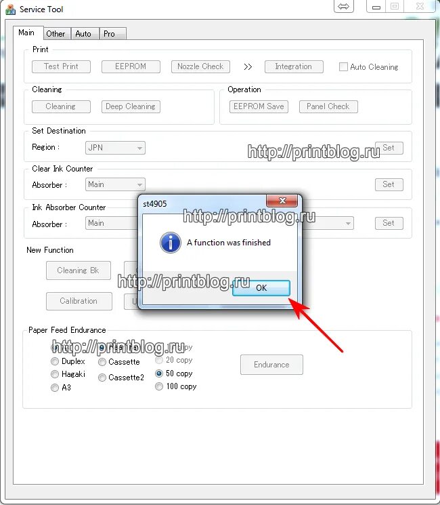This screenshot has height=505, width=440.
Task: Click the Integration button
Action: [x=294, y=66]
